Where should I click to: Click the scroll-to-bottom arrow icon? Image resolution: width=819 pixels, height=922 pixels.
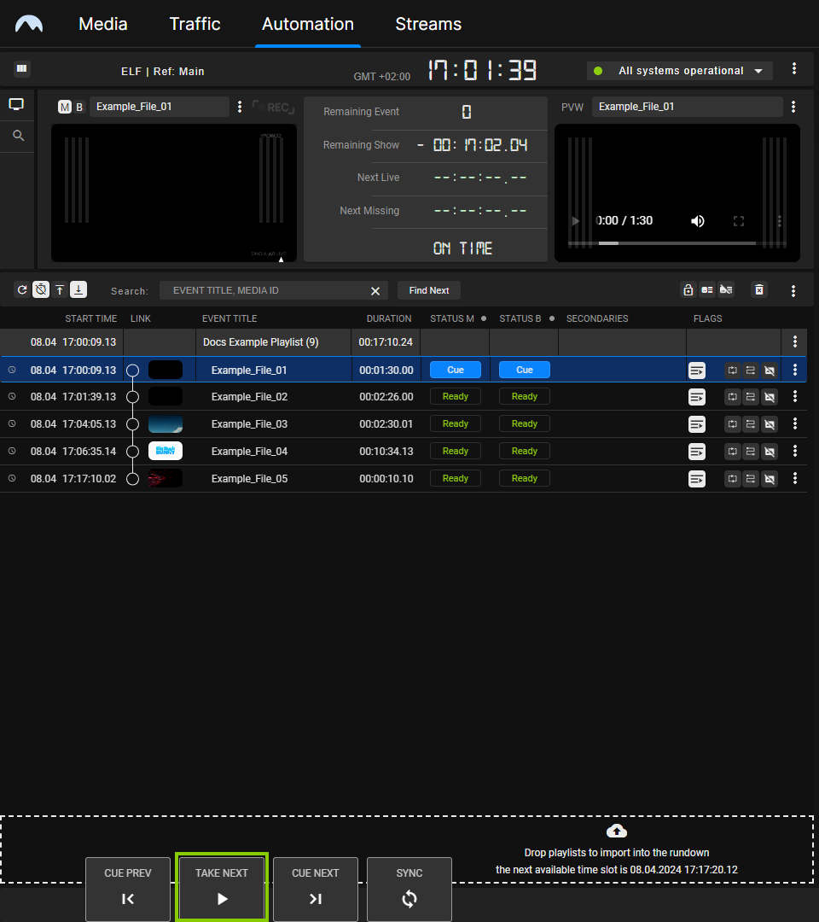click(78, 290)
